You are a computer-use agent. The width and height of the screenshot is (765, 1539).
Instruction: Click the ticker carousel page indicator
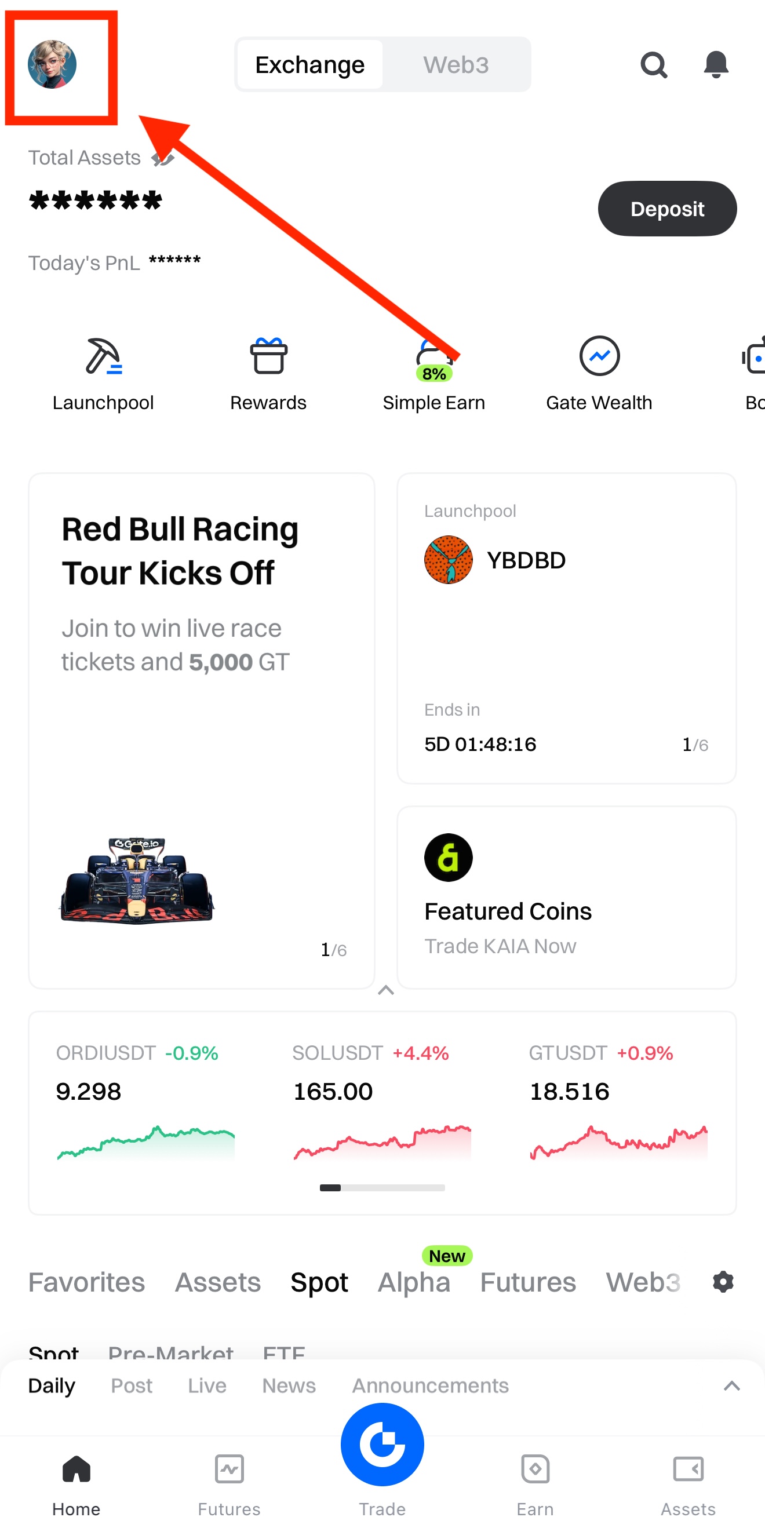click(382, 1188)
